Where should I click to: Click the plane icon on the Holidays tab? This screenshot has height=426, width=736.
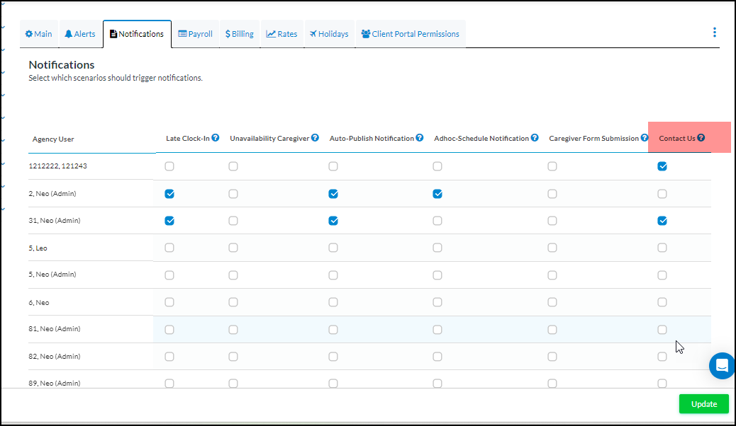(313, 33)
